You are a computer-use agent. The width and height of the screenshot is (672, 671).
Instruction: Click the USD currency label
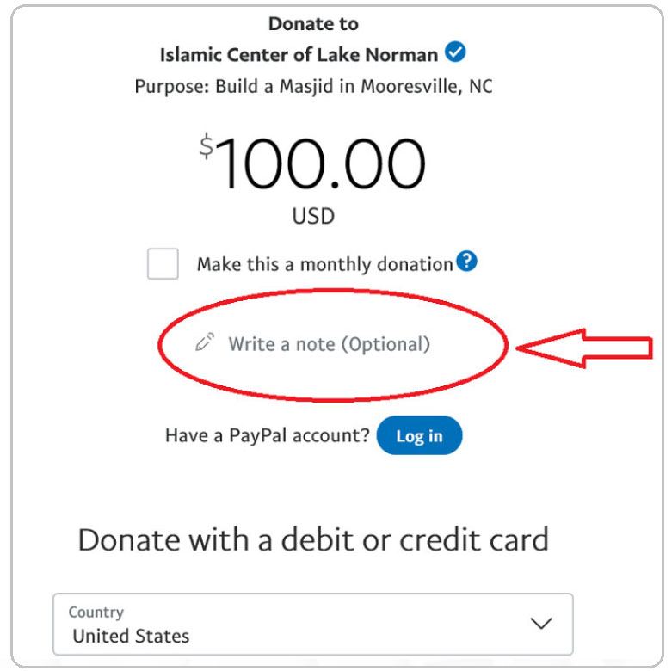[x=313, y=216]
